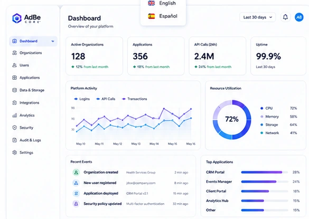Open notifications with the bell icon

[x=285, y=17]
